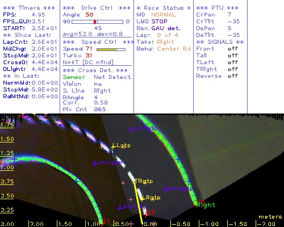Click the LMD STOP status value
Screen dimensions: 284x227
click(x=159, y=22)
